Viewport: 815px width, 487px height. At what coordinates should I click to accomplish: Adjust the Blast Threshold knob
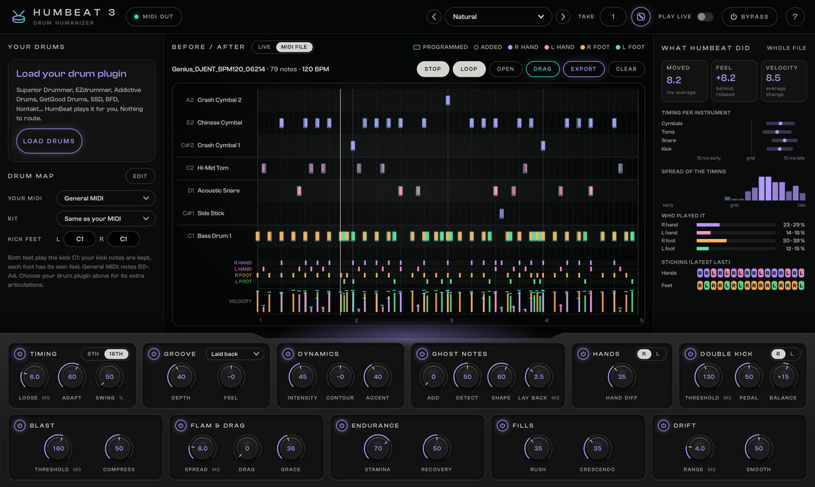pos(58,448)
